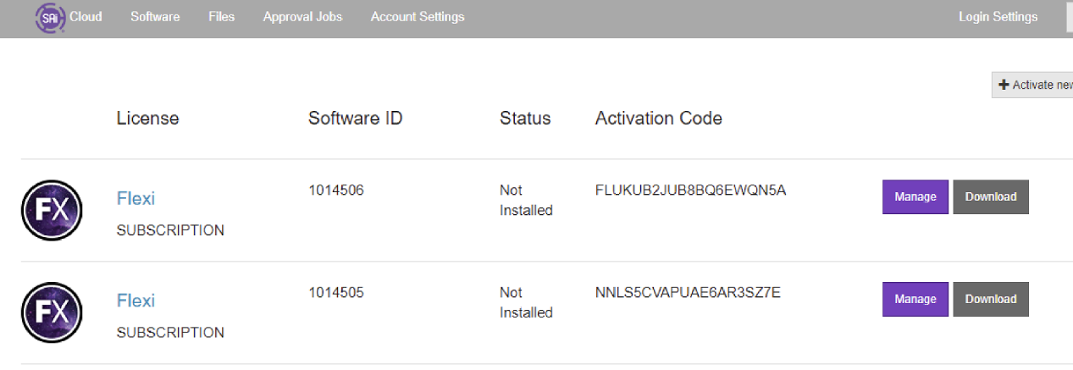Screen dimensions: 1073x370
Task: Click the SAi Cloud logo icon
Action: [51, 18]
